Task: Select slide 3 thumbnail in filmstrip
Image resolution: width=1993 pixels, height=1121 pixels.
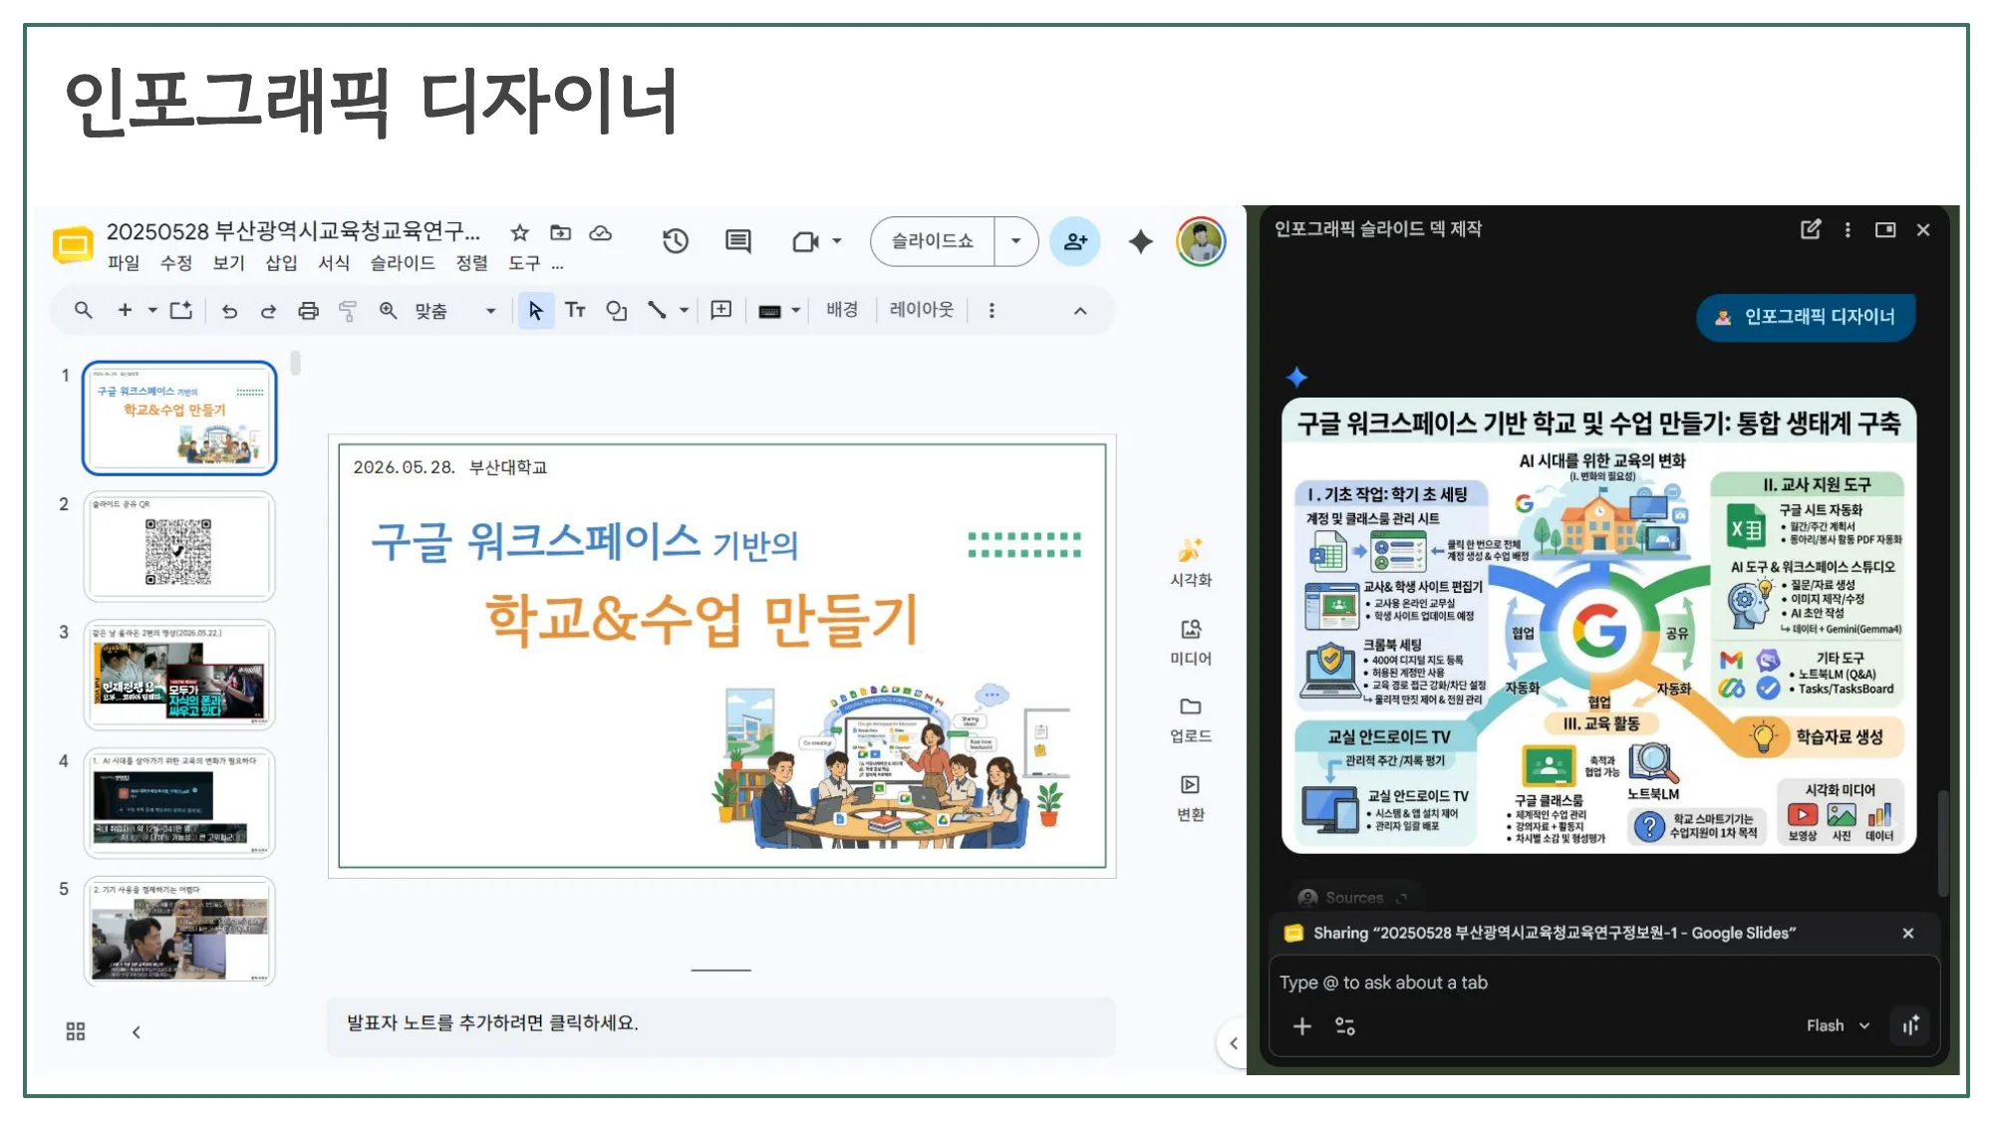Action: (179, 675)
